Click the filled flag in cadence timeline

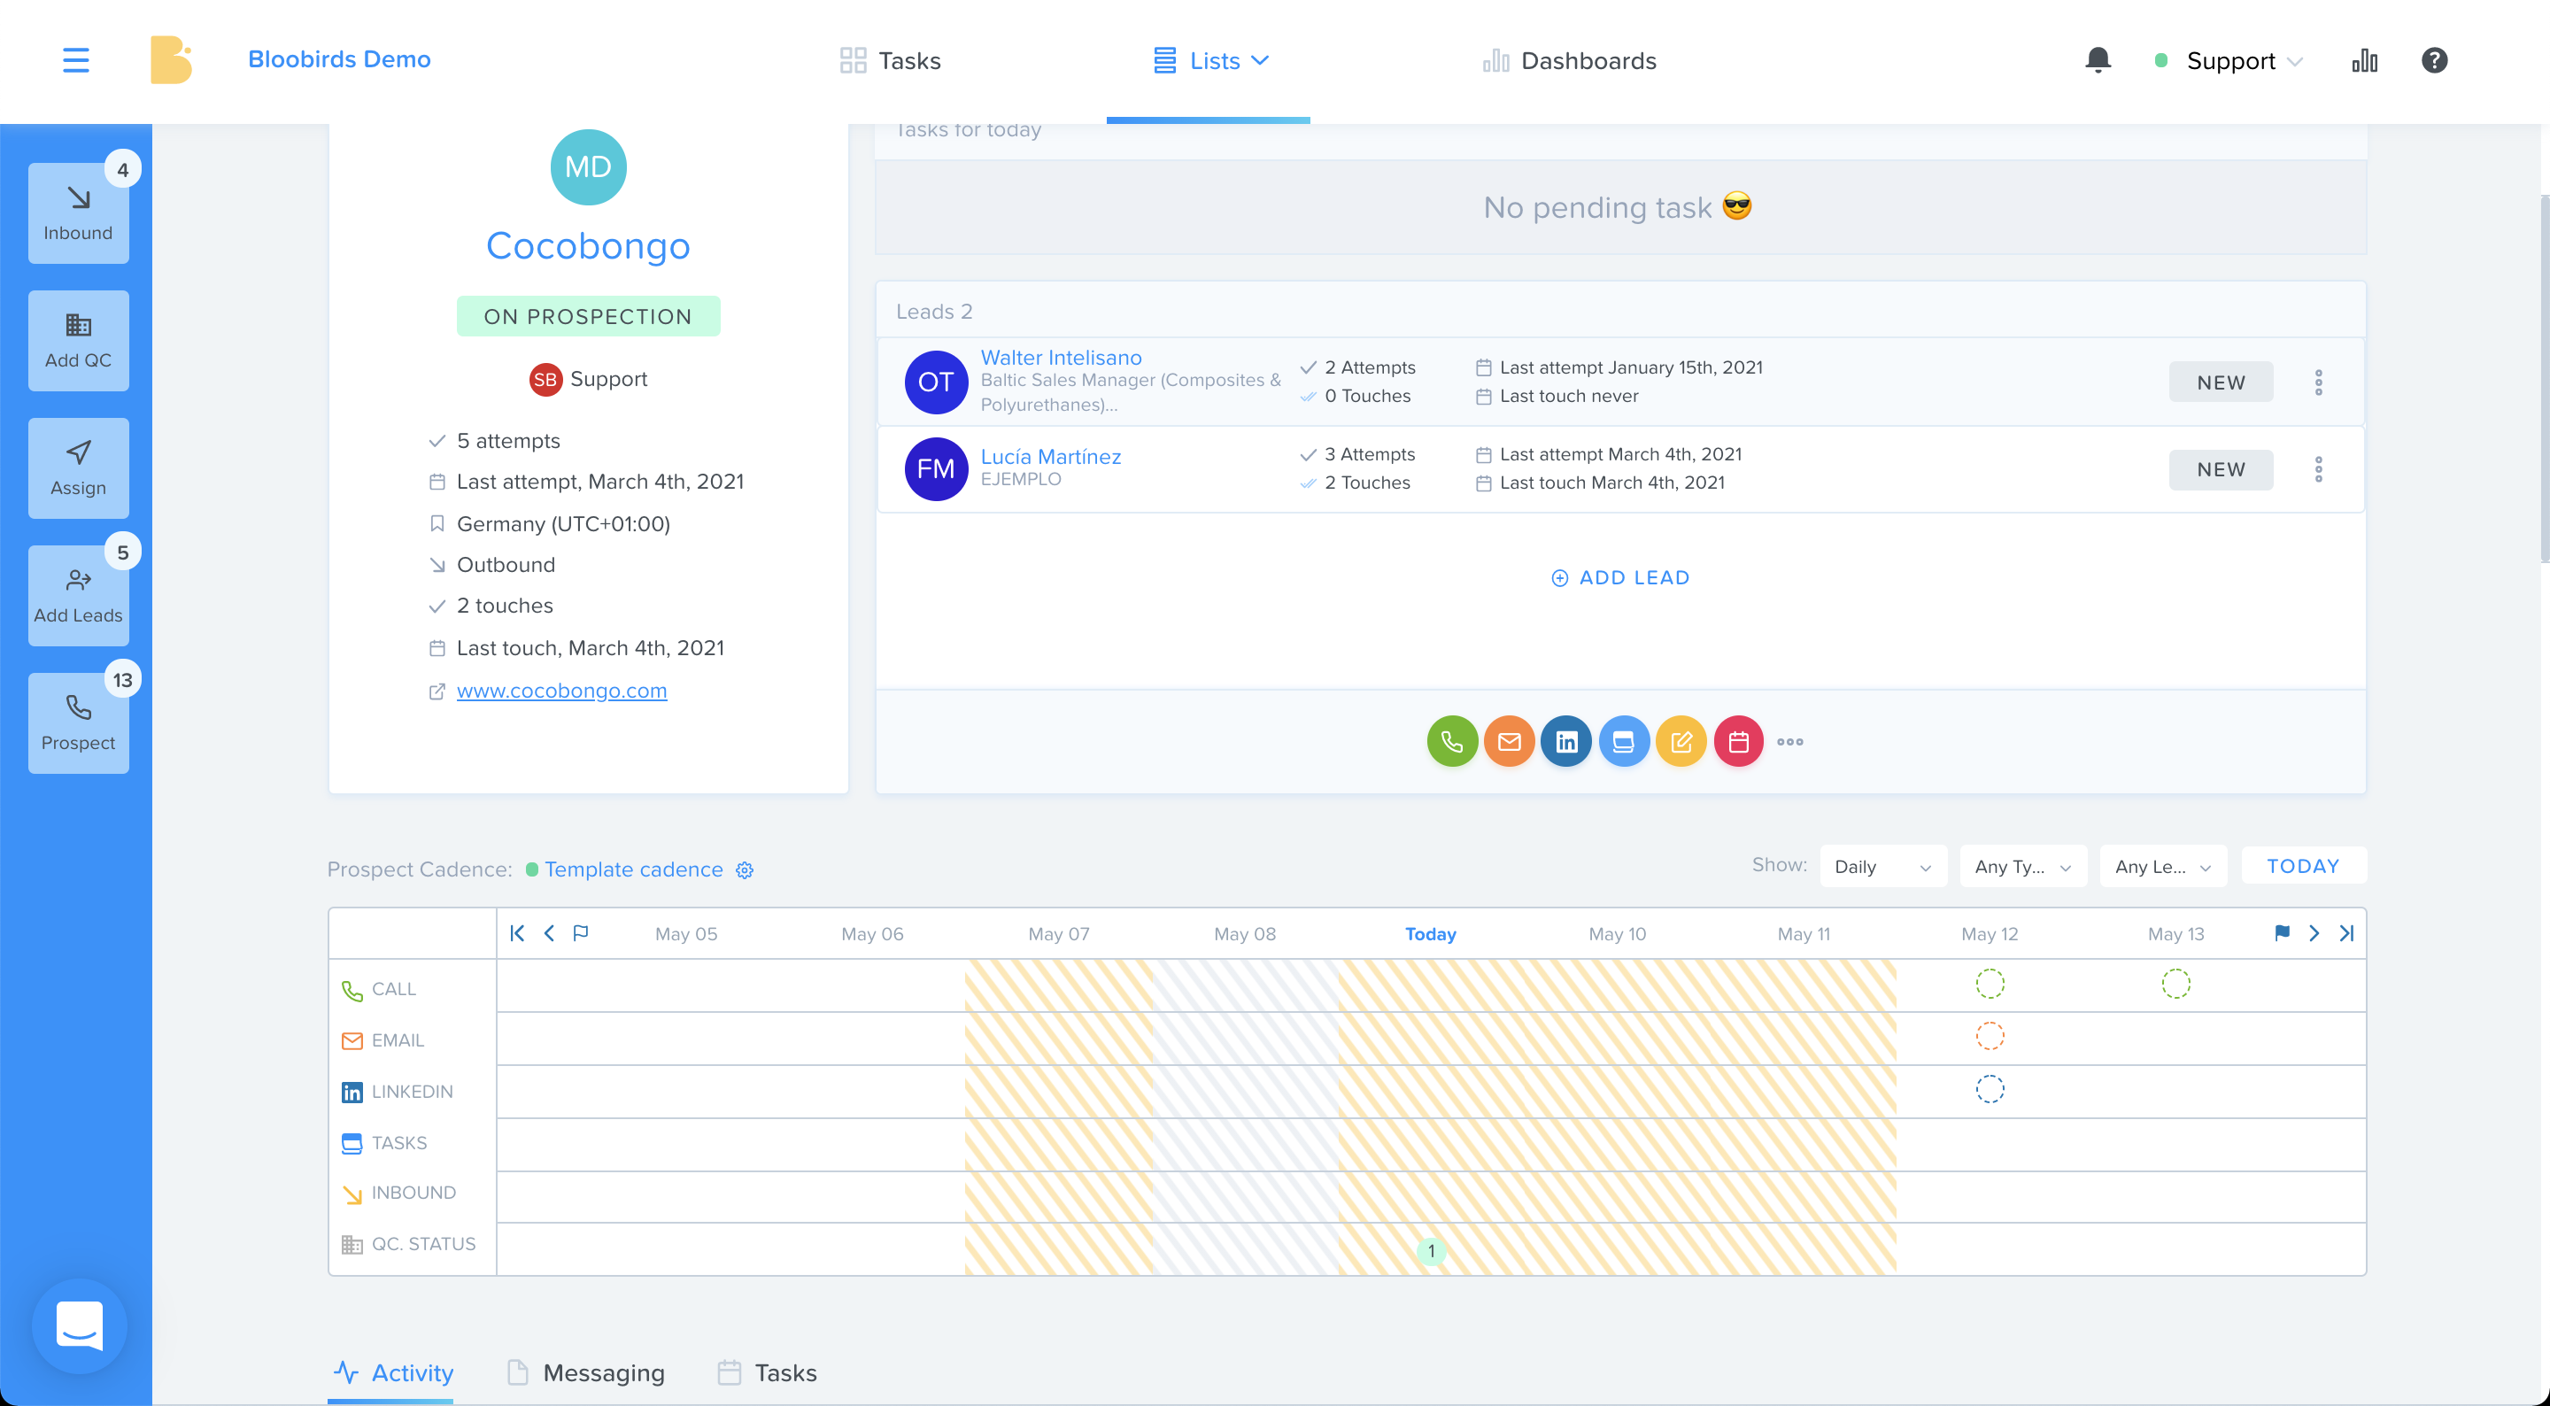coord(2282,932)
